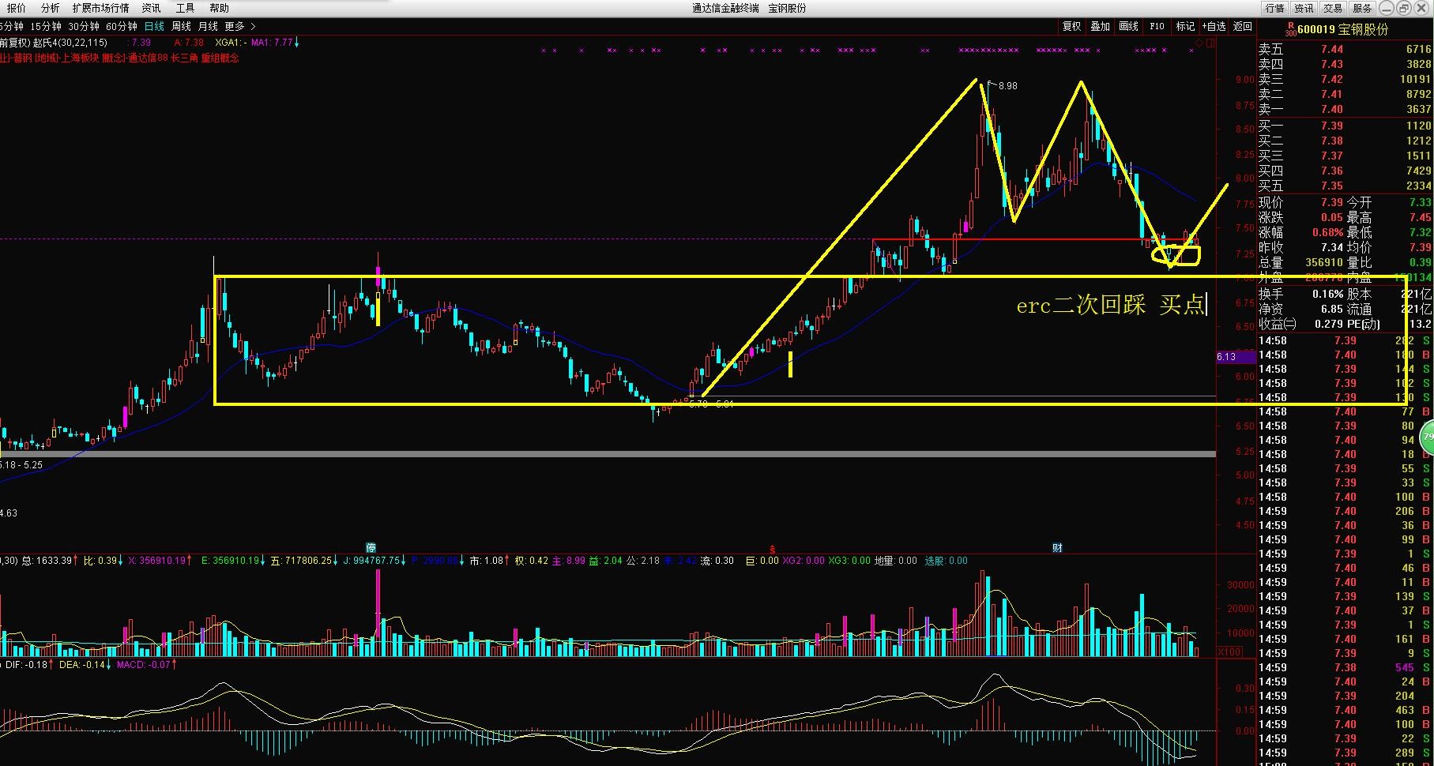The width and height of the screenshot is (1434, 766).
Task: Click the blue 停 event marker under the chart
Action: click(x=371, y=547)
